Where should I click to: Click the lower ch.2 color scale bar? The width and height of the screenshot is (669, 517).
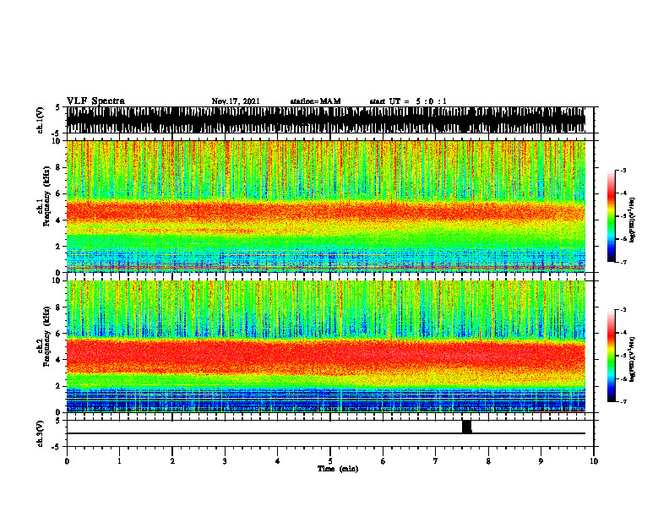coord(612,356)
